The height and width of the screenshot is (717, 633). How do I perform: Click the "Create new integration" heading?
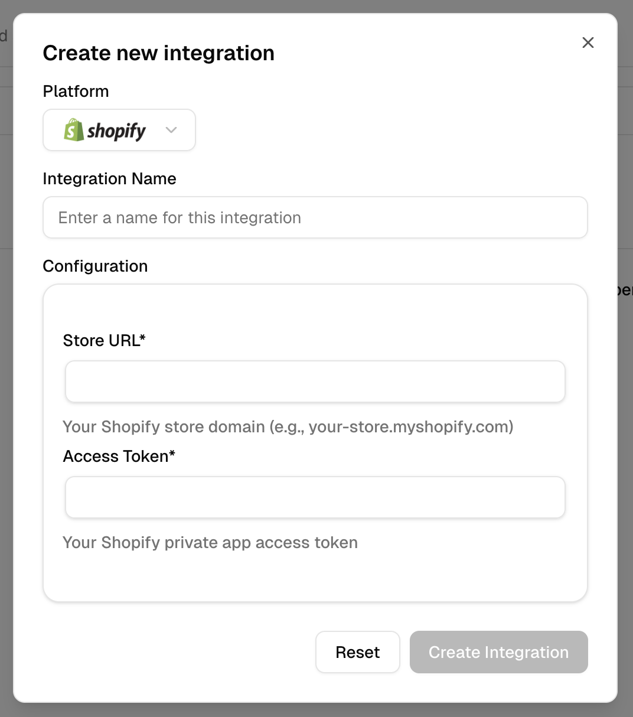coord(158,53)
